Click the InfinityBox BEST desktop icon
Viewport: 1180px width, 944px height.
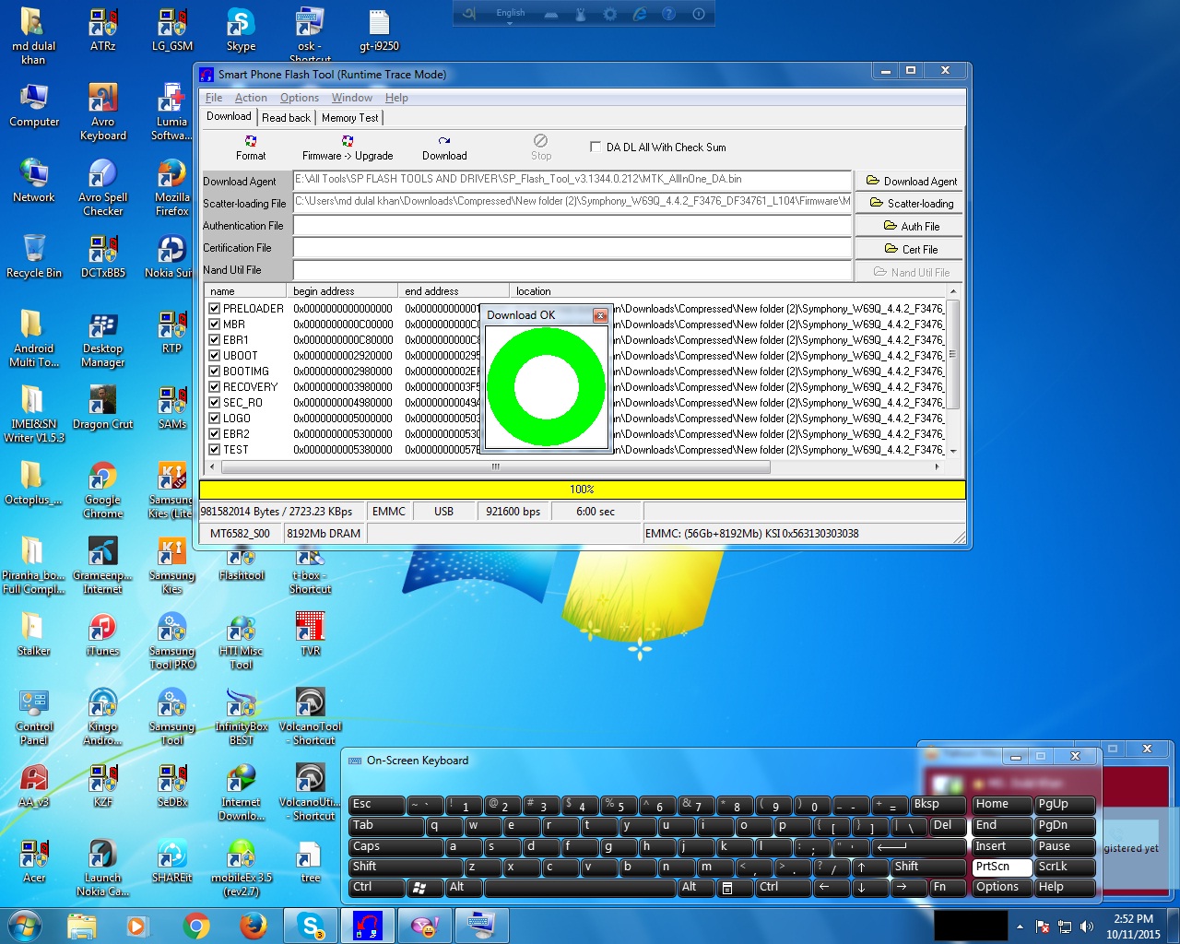(241, 717)
